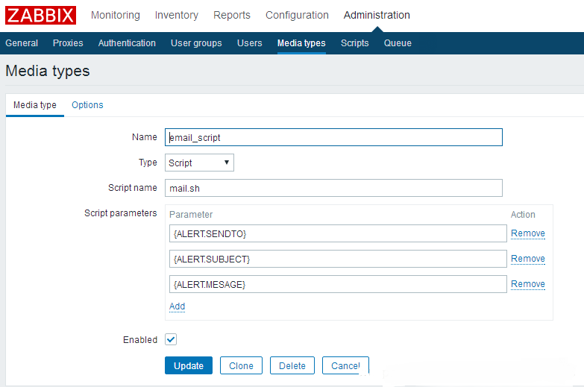This screenshot has width=584, height=387.
Task: Focus the Script name field
Action: 333,188
